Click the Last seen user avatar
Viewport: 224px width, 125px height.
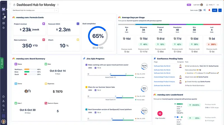point(202,5)
